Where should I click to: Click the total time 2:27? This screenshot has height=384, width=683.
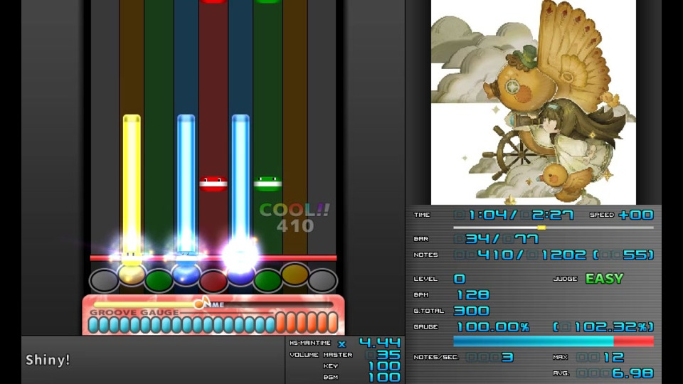552,215
